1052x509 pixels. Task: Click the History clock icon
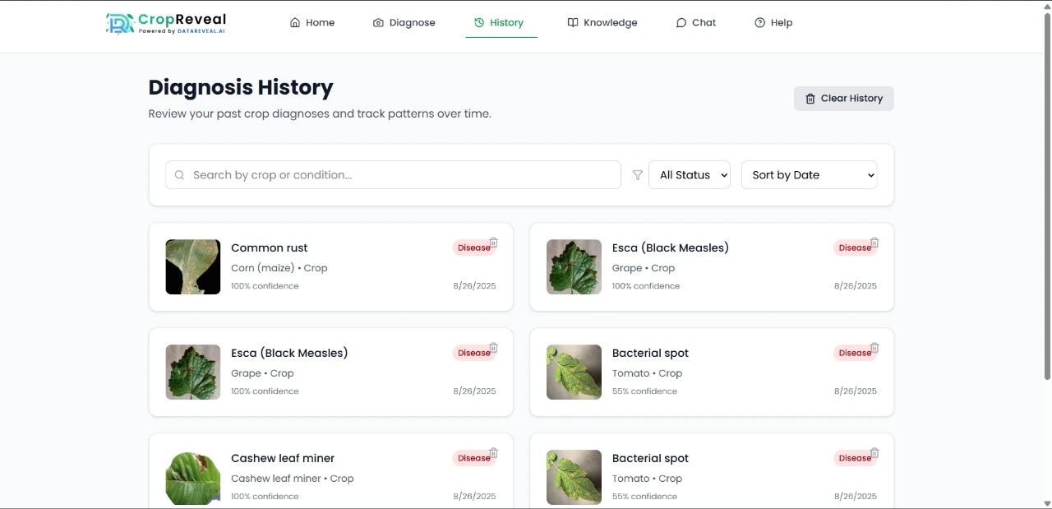pyautogui.click(x=478, y=22)
